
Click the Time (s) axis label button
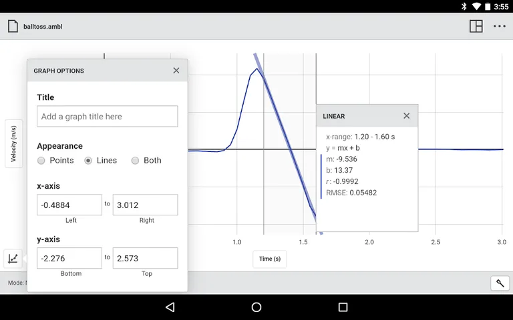[x=270, y=259]
